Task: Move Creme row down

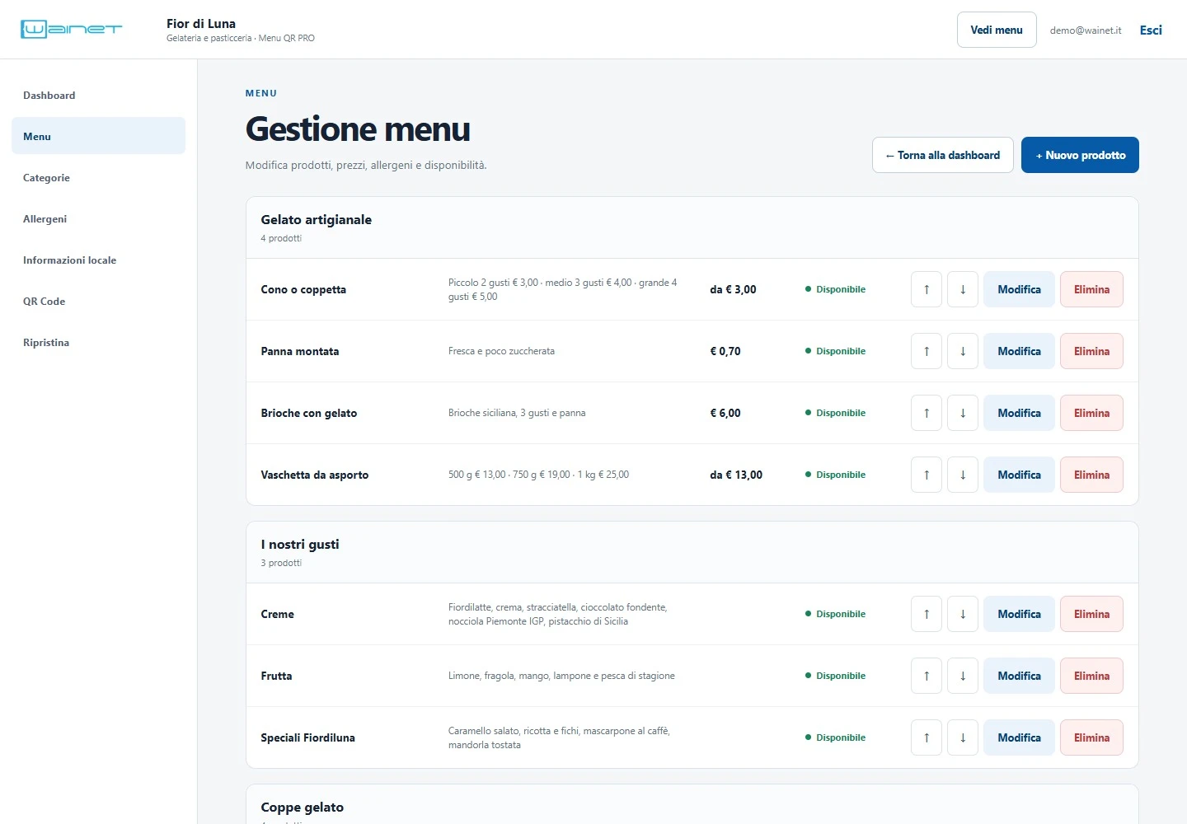Action: (963, 614)
